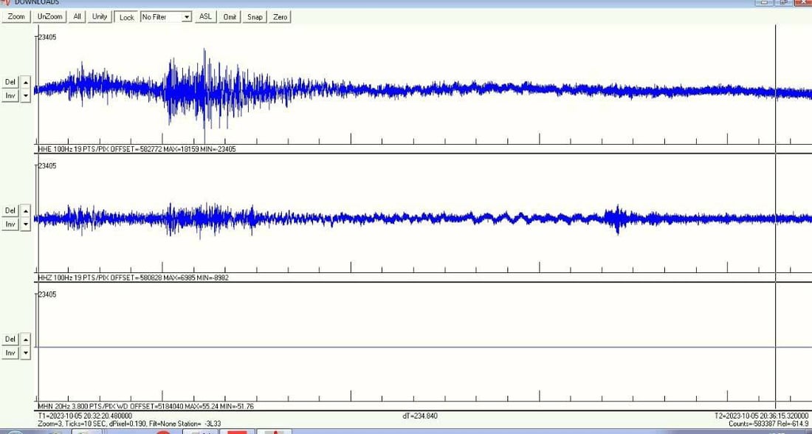Viewport: 812px width, 434px height.
Task: Click the Unity scaling button
Action: pos(100,17)
